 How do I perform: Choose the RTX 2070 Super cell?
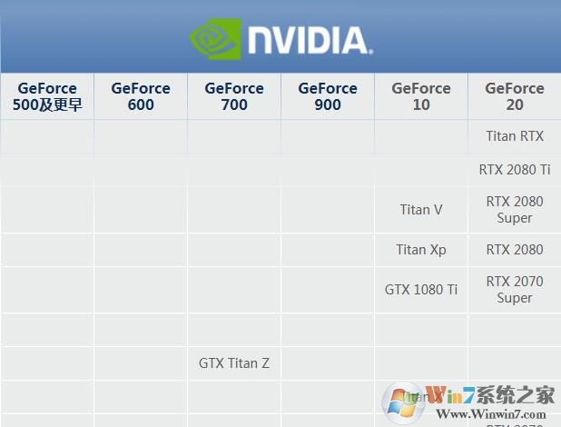[x=515, y=290]
